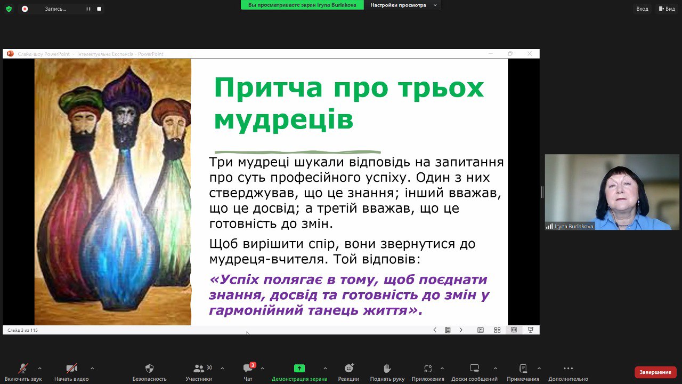This screenshot has width=682, height=384.
Task: Click the three sages painting on the slide
Action: pyautogui.click(x=113, y=192)
